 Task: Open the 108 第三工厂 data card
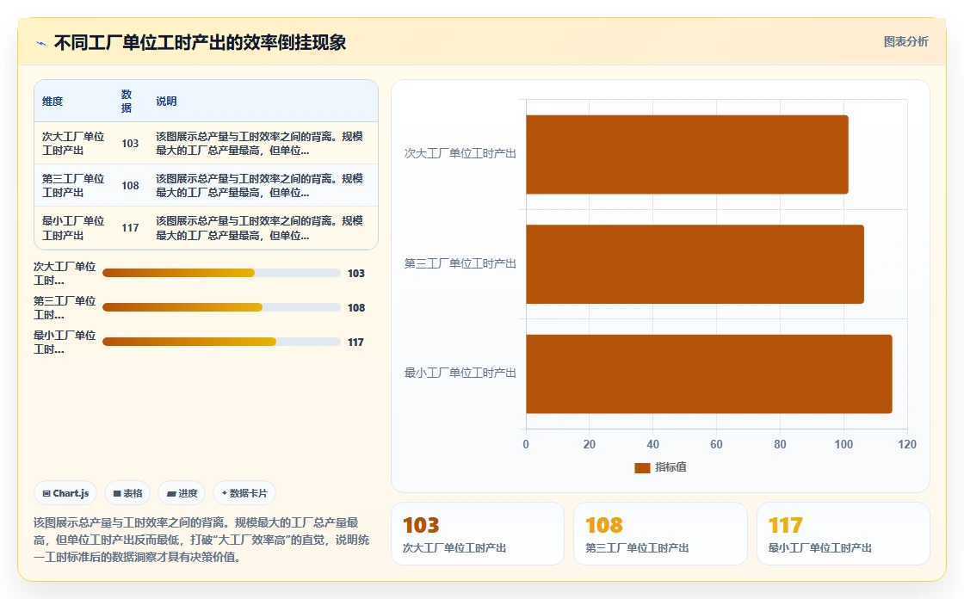660,534
